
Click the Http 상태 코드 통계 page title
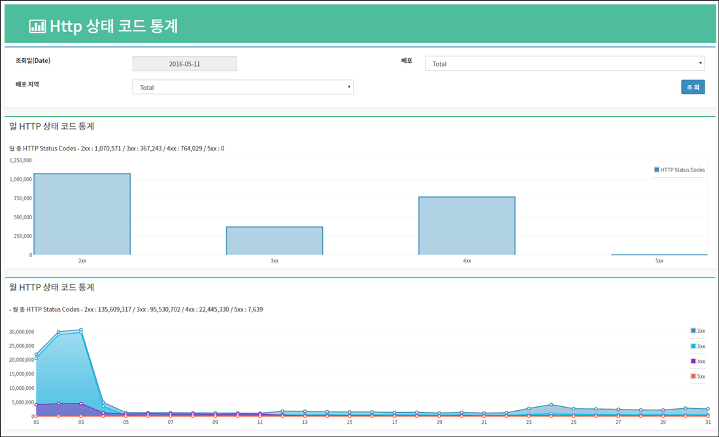(x=114, y=26)
